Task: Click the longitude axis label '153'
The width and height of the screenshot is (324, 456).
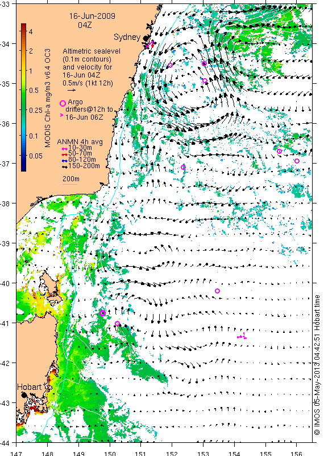Action: coord(203,453)
